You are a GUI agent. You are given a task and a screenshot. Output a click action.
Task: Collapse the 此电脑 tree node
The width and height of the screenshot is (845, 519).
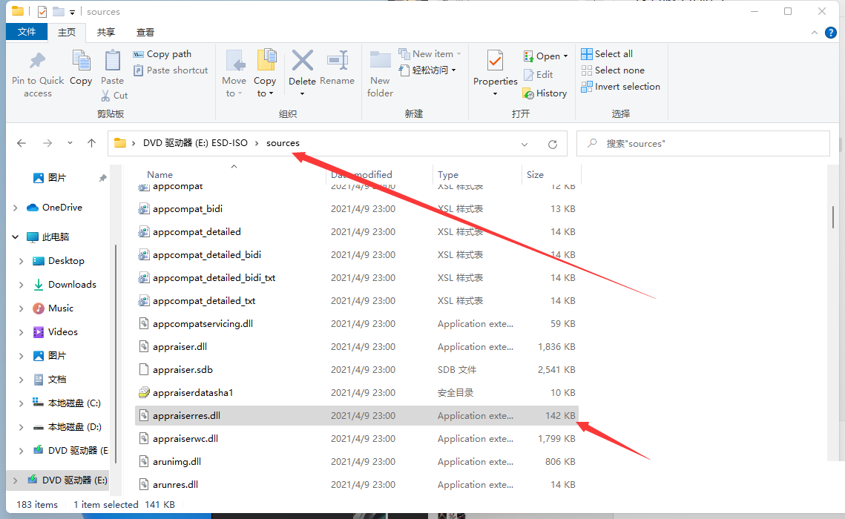(15, 237)
